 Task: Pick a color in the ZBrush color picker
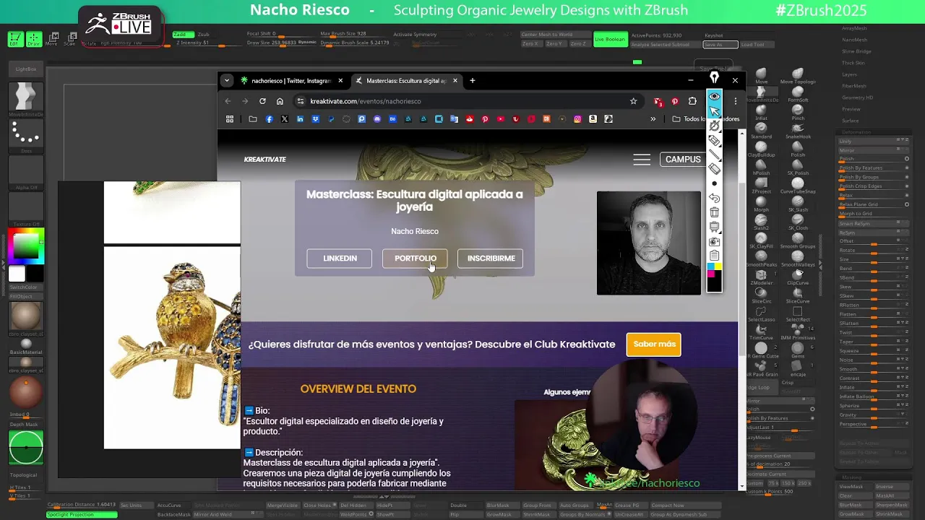(x=26, y=247)
